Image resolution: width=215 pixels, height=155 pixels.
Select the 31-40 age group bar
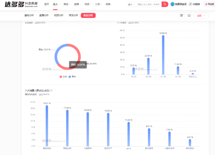pos(163,55)
